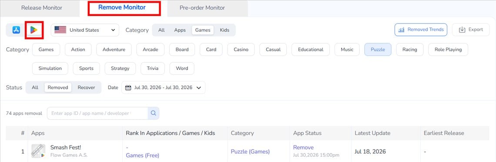Filter by Educational category
This screenshot has width=496, height=162.
click(x=311, y=49)
